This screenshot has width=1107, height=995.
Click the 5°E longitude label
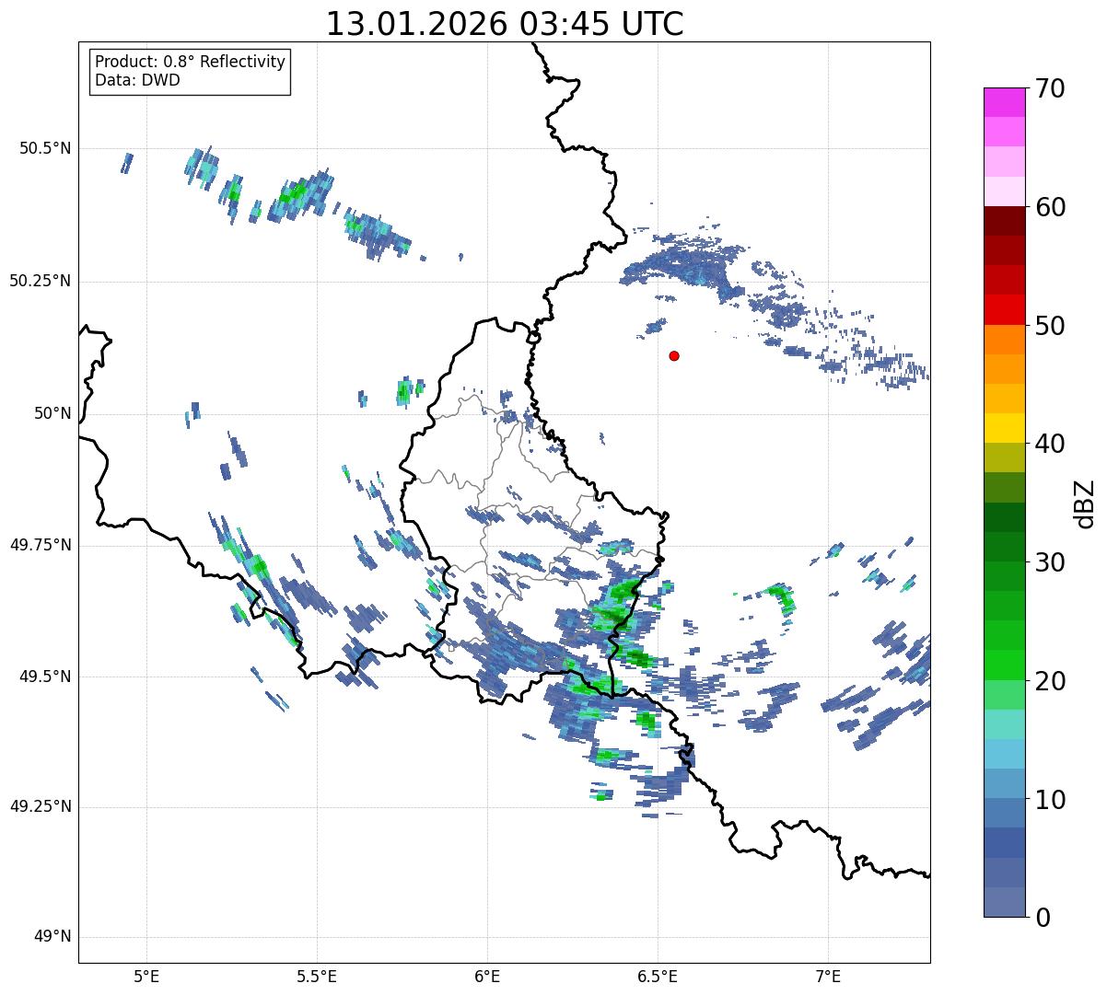(x=147, y=976)
